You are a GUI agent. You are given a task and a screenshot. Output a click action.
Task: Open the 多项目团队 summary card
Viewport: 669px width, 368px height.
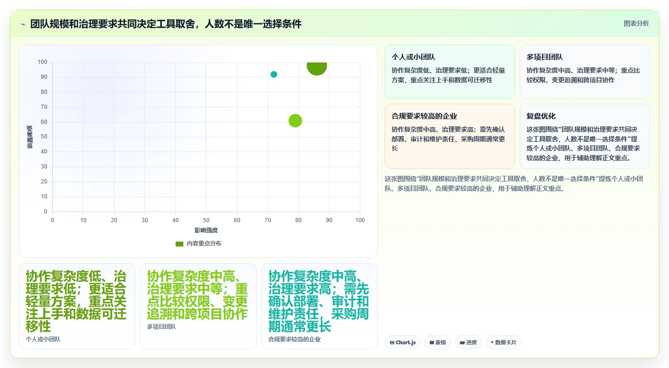coord(585,72)
